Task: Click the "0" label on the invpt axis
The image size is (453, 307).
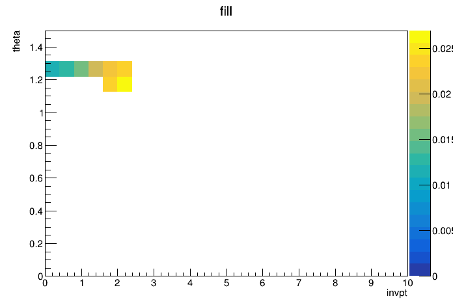Action: pos(45,283)
